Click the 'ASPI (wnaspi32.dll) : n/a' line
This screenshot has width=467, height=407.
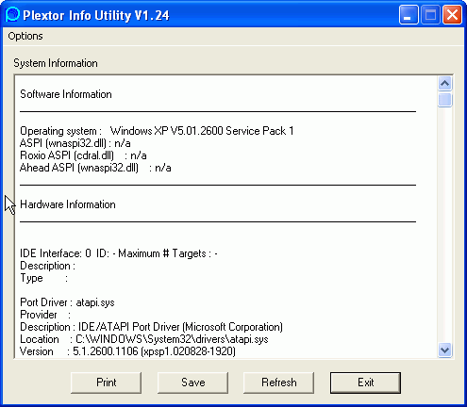pyautogui.click(x=75, y=143)
